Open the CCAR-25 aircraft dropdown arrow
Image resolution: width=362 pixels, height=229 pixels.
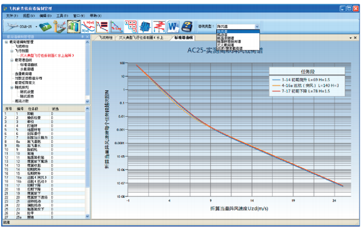click(36, 27)
